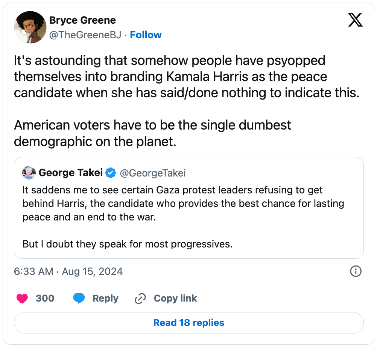Open the quoted George Takei tweet text
377x347 pixels.
183,217
